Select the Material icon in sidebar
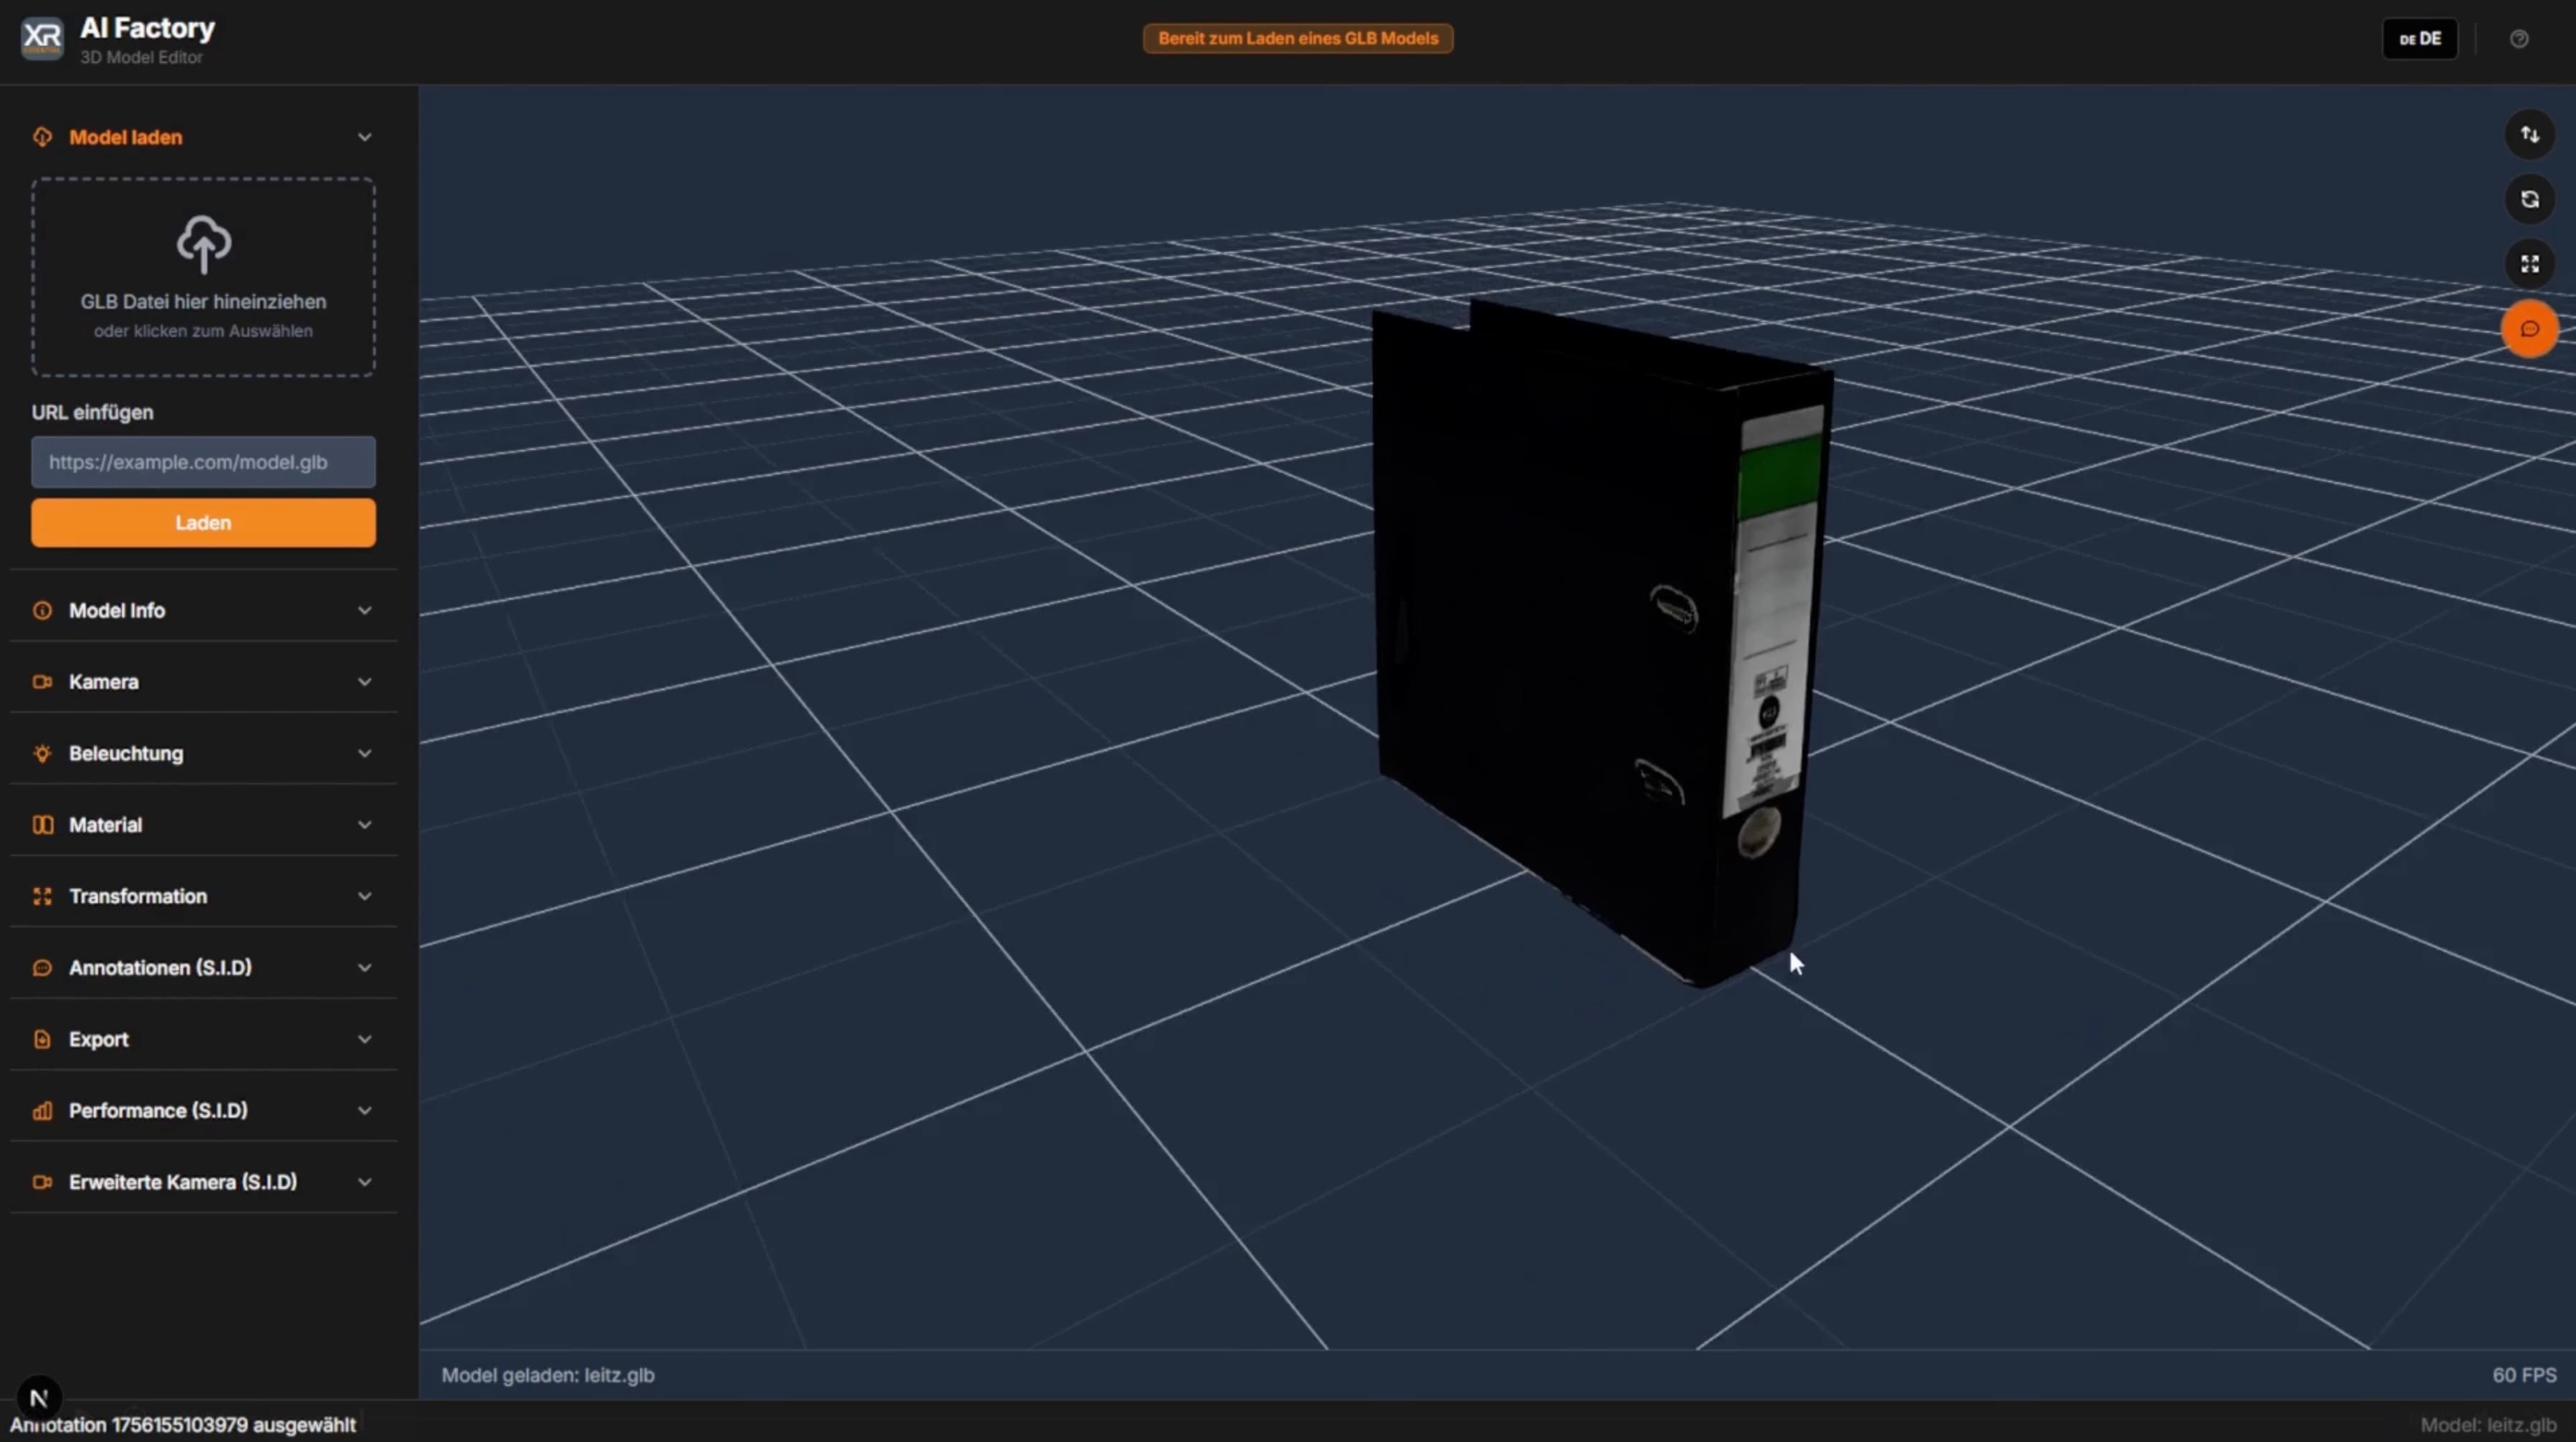 tap(42, 824)
